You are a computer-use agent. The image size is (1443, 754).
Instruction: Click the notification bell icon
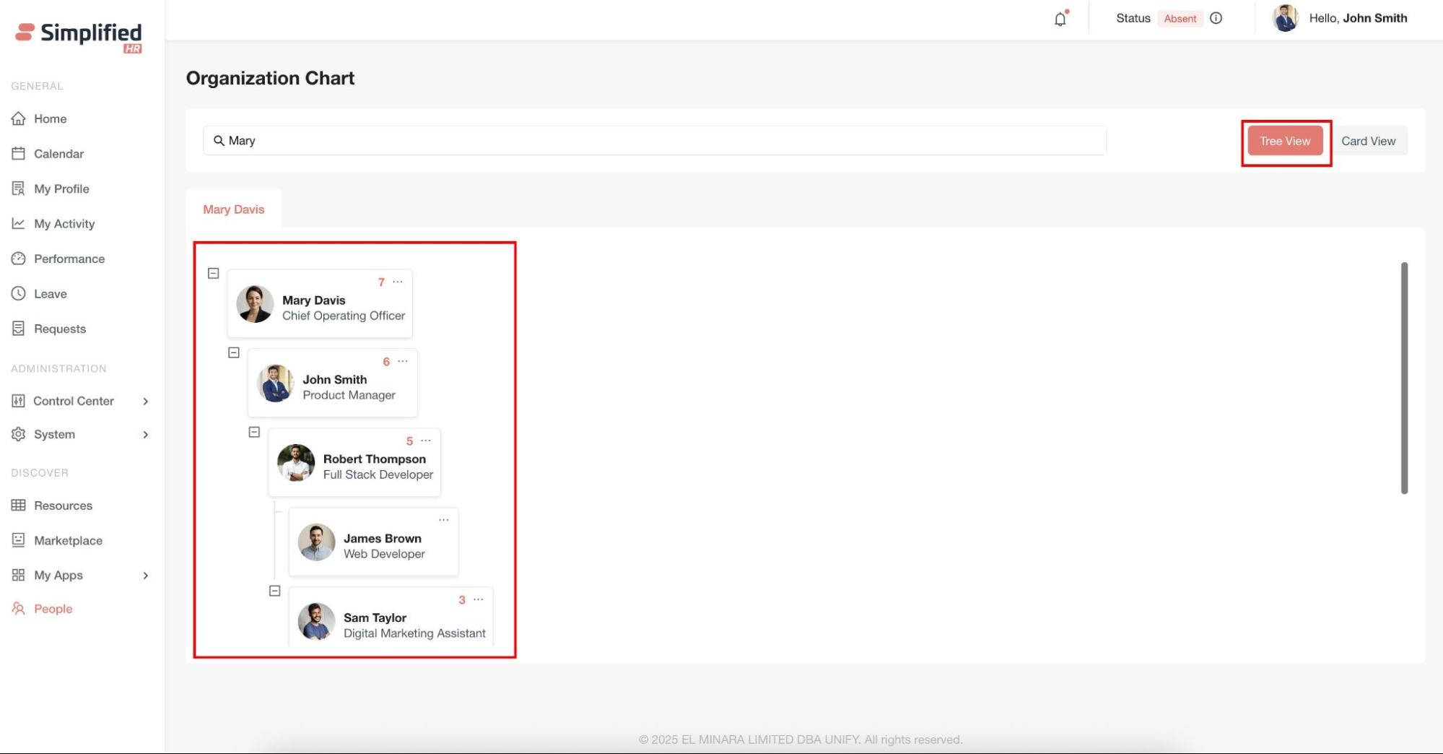pyautogui.click(x=1060, y=19)
